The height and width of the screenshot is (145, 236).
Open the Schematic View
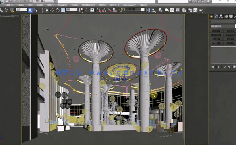tap(178, 10)
